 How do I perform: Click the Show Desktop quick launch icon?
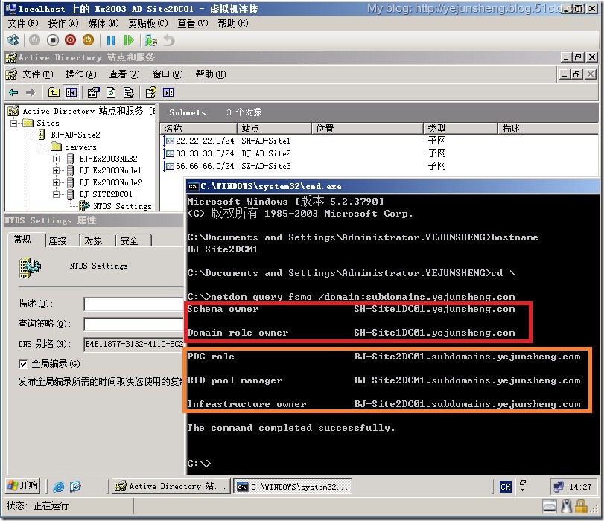(x=75, y=487)
